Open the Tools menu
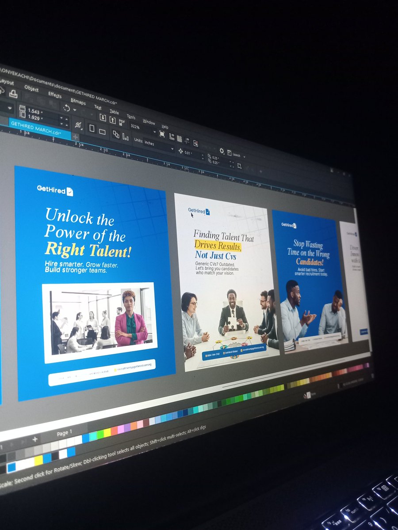 (131, 117)
